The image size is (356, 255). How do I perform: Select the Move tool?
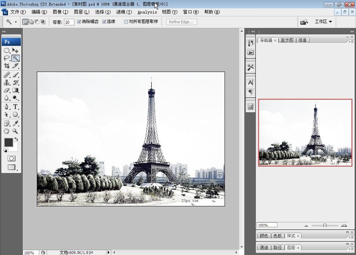[15, 50]
